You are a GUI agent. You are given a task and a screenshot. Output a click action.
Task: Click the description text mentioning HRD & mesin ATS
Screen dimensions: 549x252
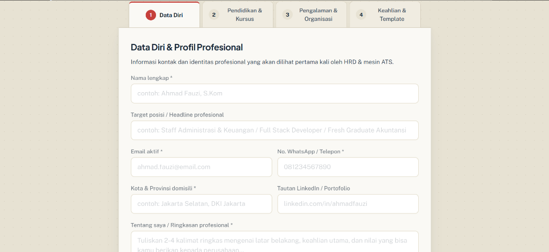click(262, 62)
